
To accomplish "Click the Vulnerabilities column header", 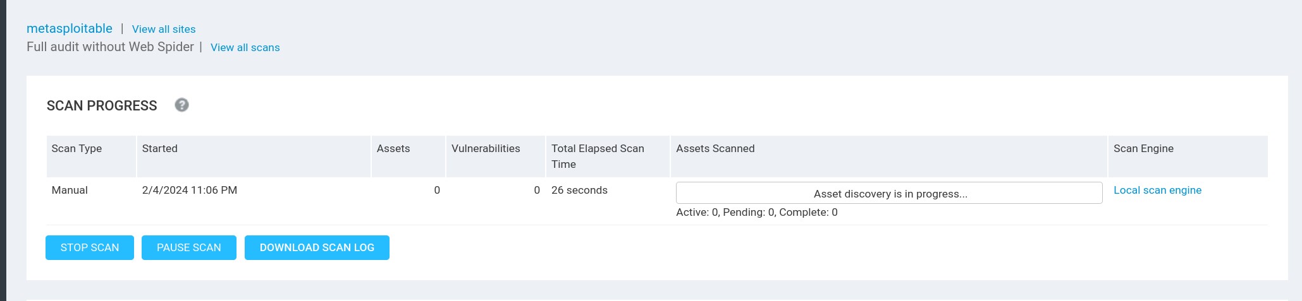I will 486,148.
